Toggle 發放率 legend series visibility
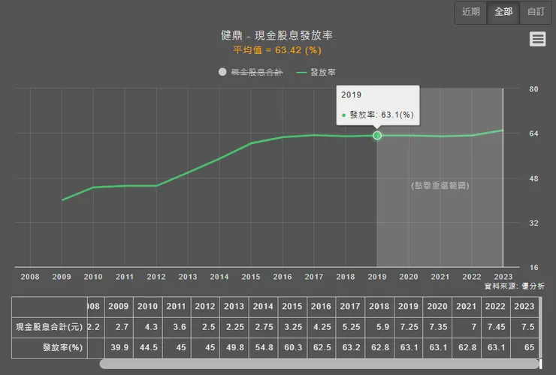Screen dimensions: 556x375 tap(316, 72)
